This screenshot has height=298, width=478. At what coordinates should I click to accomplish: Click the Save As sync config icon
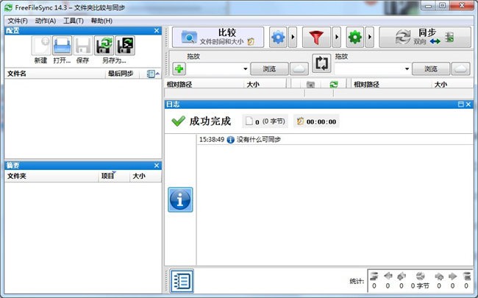(x=104, y=46)
